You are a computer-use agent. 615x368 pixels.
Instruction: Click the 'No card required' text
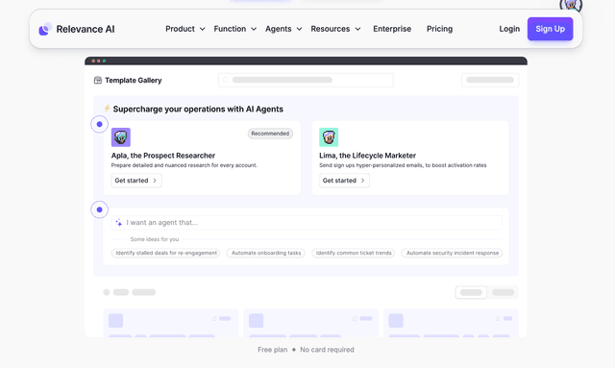[x=327, y=350]
